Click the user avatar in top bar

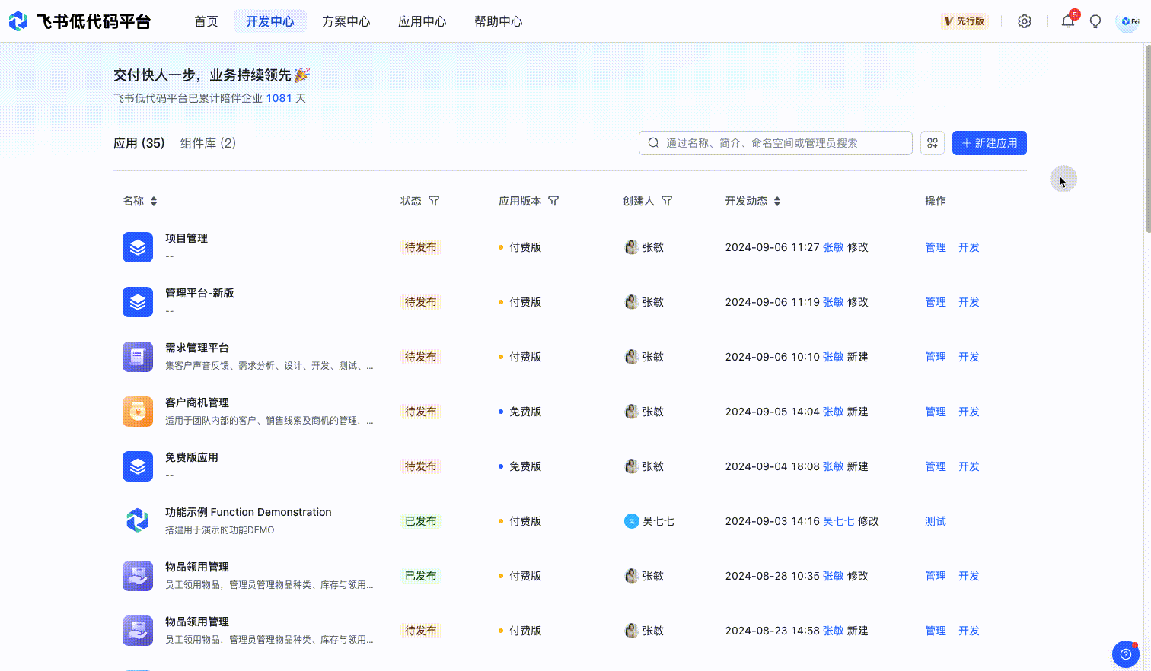click(x=1127, y=21)
